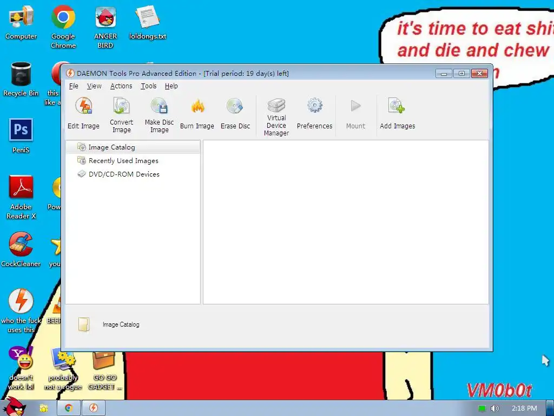Click the Chrome taskbar button

(69, 408)
